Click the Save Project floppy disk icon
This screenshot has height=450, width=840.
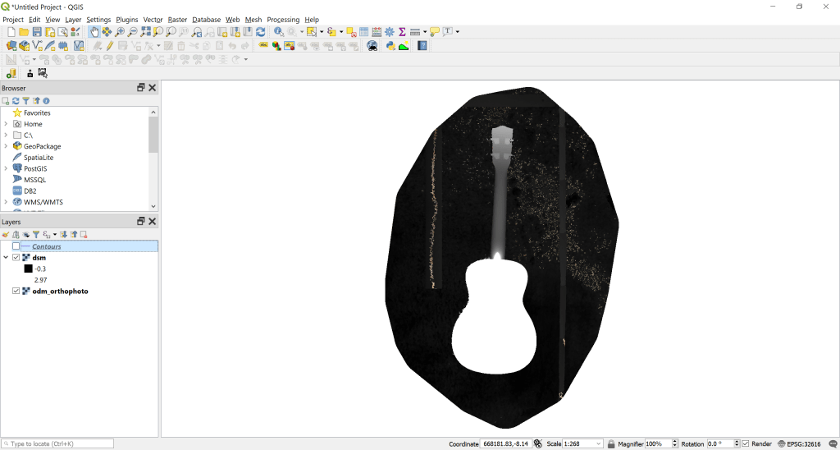[x=37, y=32]
